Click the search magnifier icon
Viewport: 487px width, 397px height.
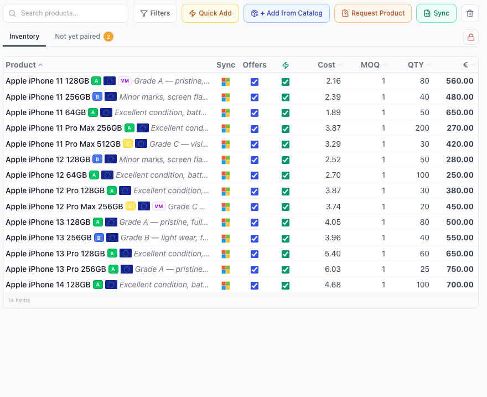(x=12, y=13)
